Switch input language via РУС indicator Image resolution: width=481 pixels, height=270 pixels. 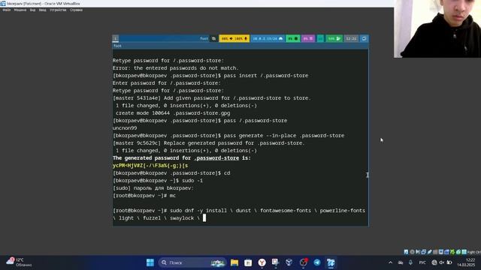coord(422,262)
